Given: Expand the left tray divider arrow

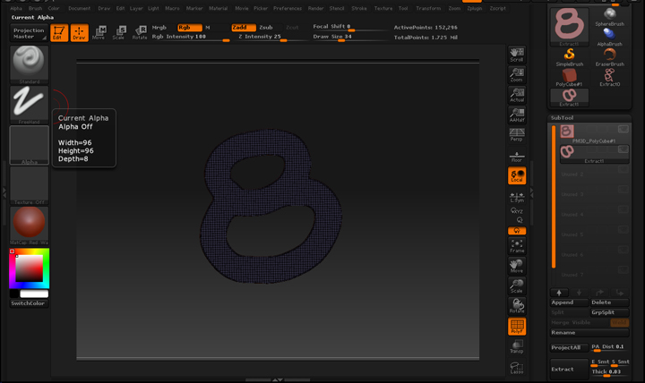Looking at the screenshot, I should click(4, 192).
